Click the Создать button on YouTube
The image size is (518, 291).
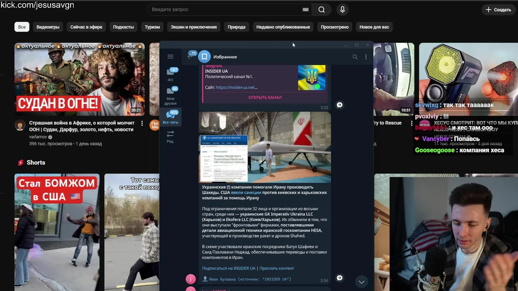point(499,9)
